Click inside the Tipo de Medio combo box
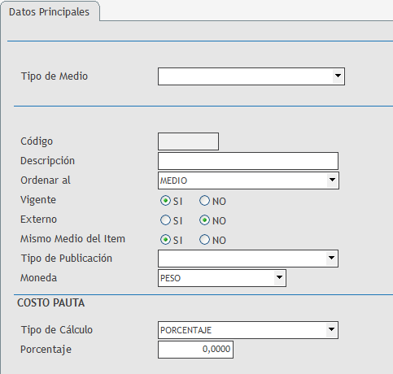The height and width of the screenshot is (374, 393). 246,76
